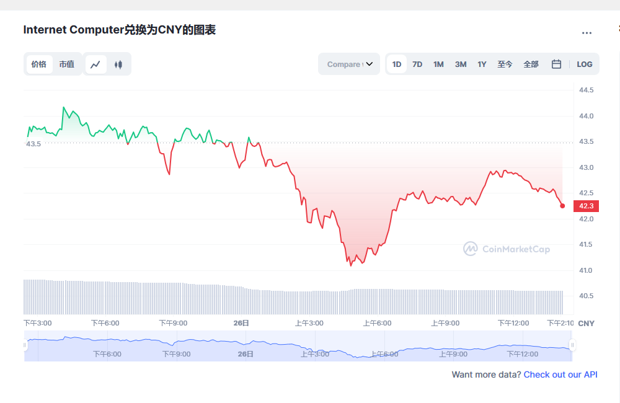Viewport: 620px width, 403px height.
Task: Click the 41.0 value on price axis
Action: pyautogui.click(x=586, y=270)
